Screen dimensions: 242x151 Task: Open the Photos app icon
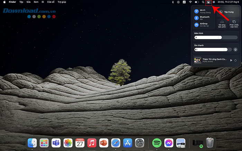tap(68, 143)
